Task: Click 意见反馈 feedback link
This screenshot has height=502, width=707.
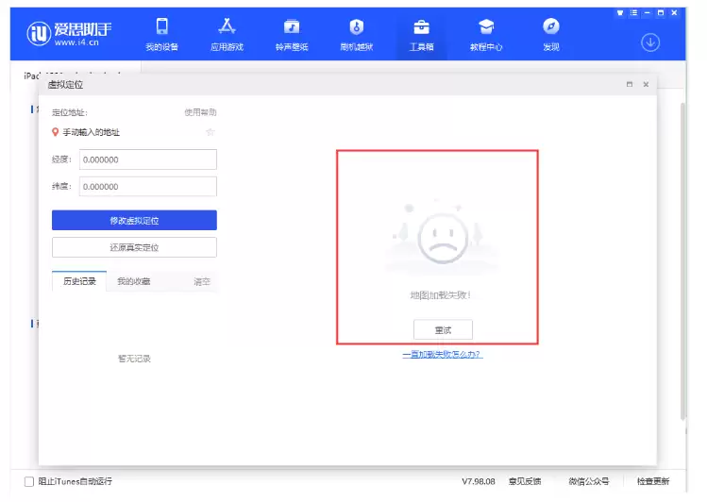Action: (x=525, y=481)
